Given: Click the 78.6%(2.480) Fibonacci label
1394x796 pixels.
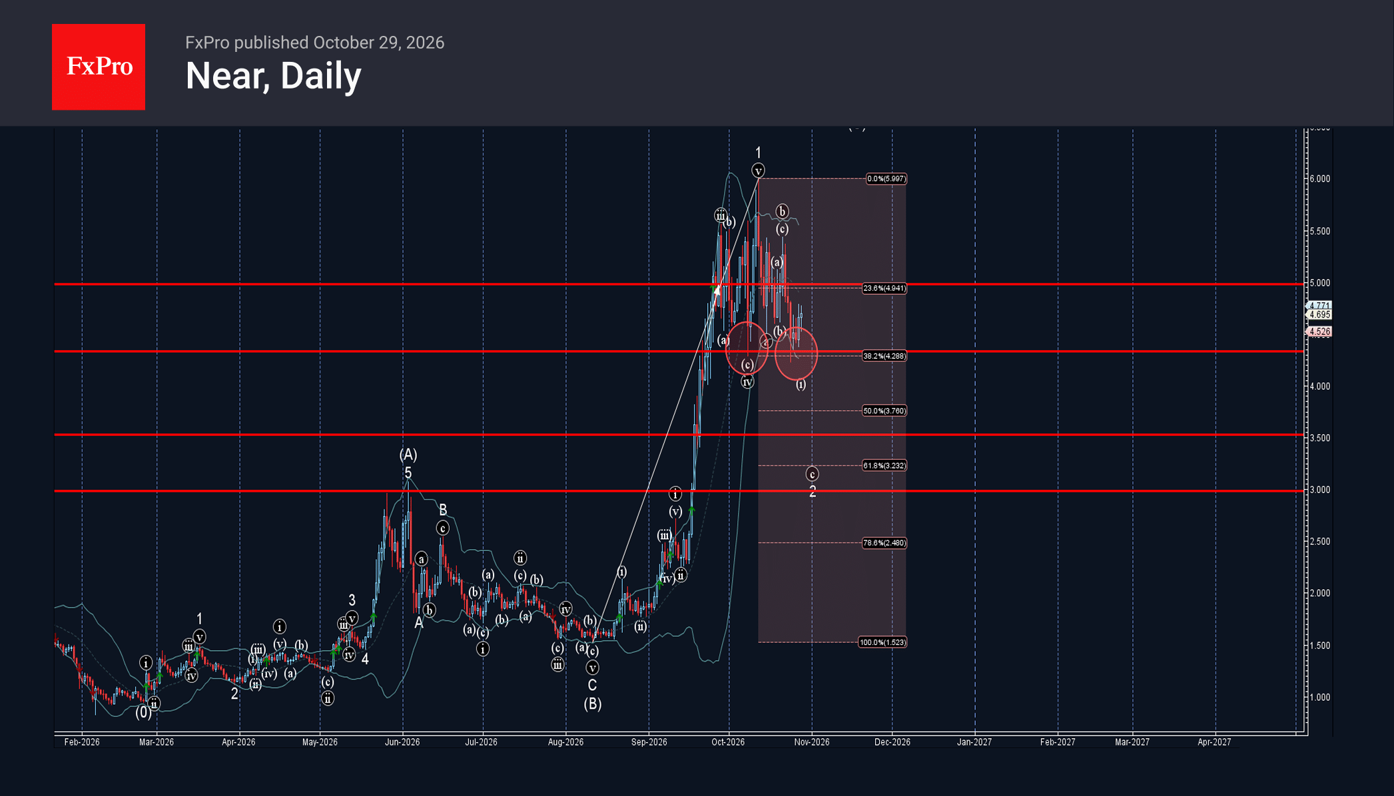Looking at the screenshot, I should point(884,543).
